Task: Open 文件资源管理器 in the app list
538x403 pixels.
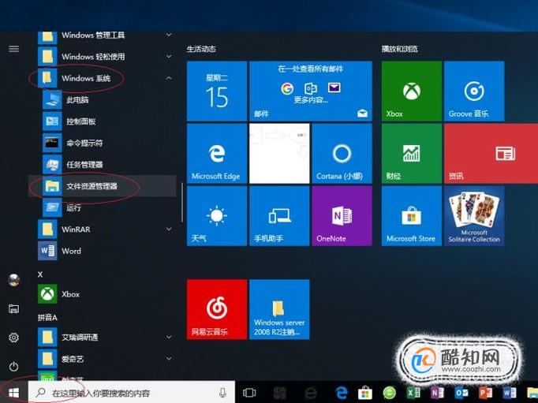Action: [103, 186]
